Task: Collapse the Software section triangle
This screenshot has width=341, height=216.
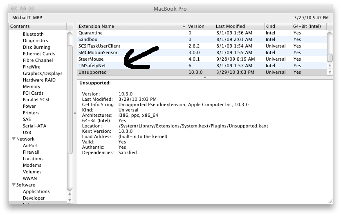Action: (14, 184)
